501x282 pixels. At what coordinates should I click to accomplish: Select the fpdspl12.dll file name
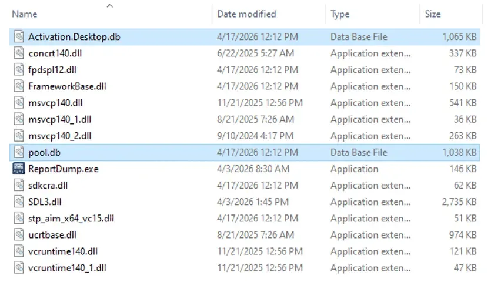[52, 70]
